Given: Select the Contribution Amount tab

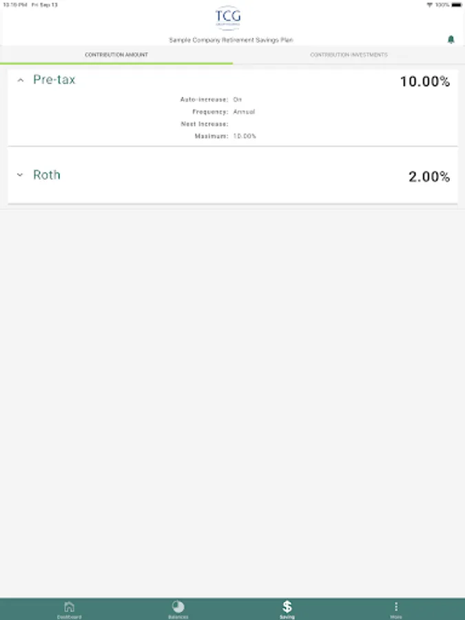Looking at the screenshot, I should [116, 54].
